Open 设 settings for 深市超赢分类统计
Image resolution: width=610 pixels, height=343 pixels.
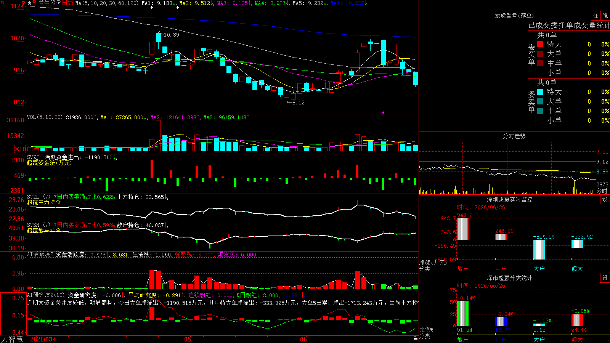605,278
